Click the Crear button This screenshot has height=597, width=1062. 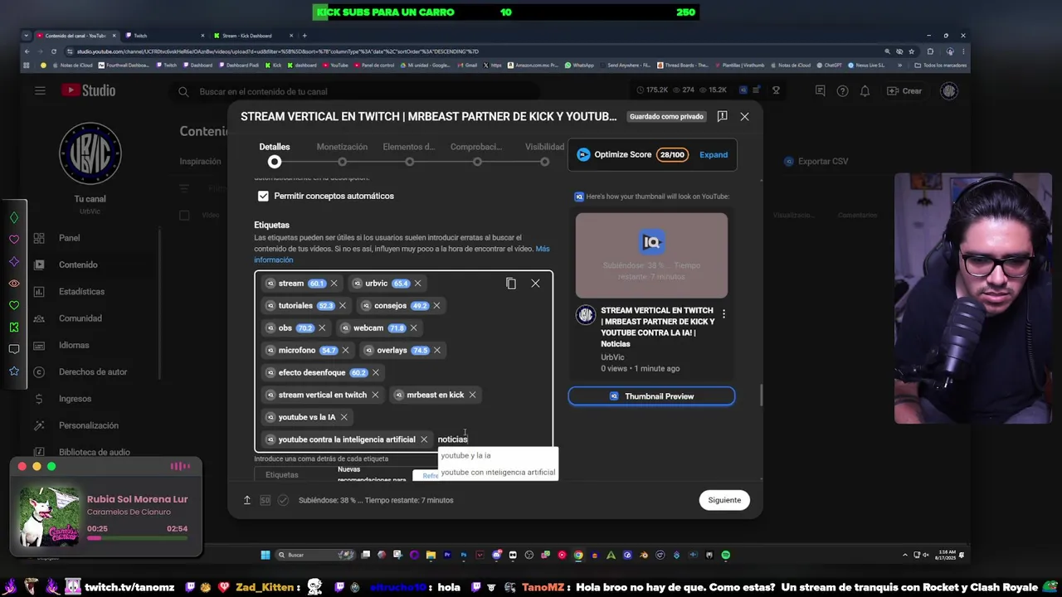(904, 91)
